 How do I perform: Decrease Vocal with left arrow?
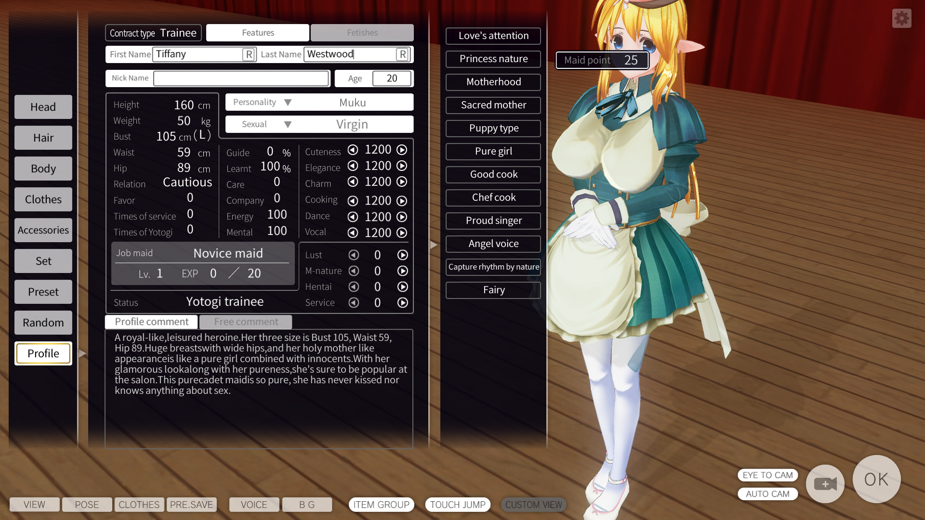(x=353, y=233)
